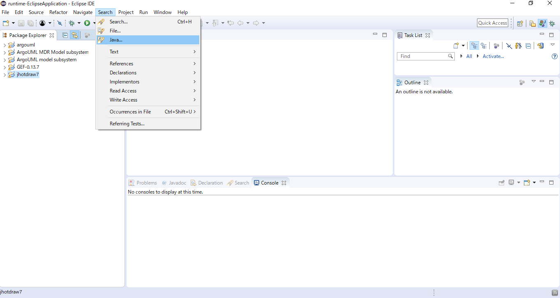
Task: Click the user profile circle toolbar icon
Action: [x=42, y=23]
